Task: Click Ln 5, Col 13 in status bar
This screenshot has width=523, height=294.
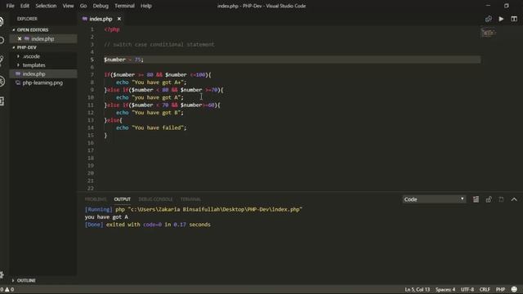Action: 418,289
